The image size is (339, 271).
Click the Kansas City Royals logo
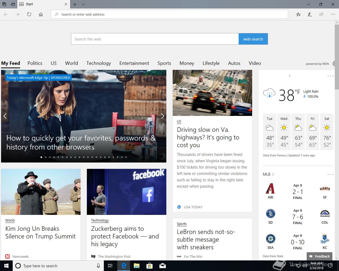click(325, 239)
